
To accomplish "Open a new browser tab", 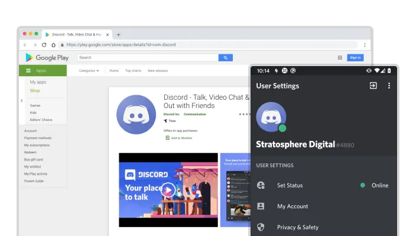I will coord(119,34).
